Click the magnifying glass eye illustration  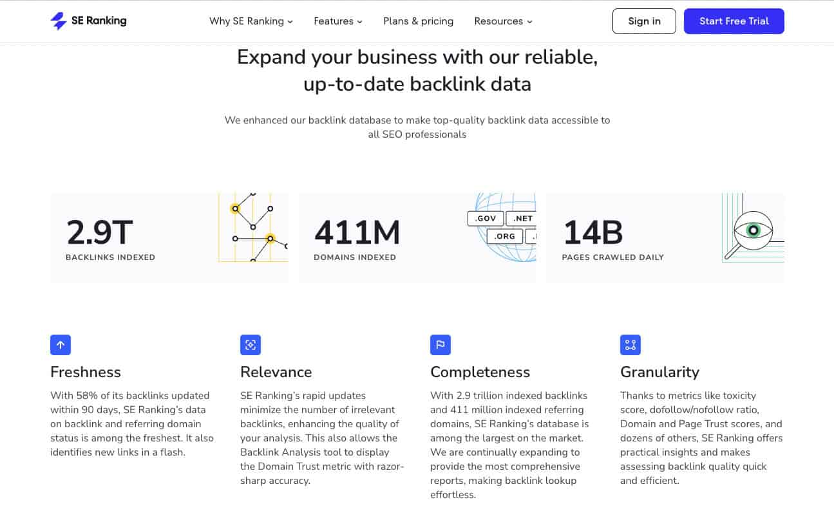(753, 228)
